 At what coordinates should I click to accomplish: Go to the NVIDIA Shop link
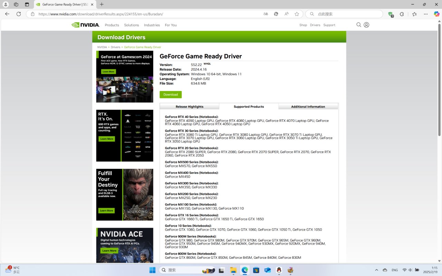coord(303,25)
